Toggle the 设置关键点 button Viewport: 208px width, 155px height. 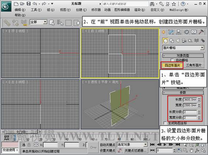point(107,150)
